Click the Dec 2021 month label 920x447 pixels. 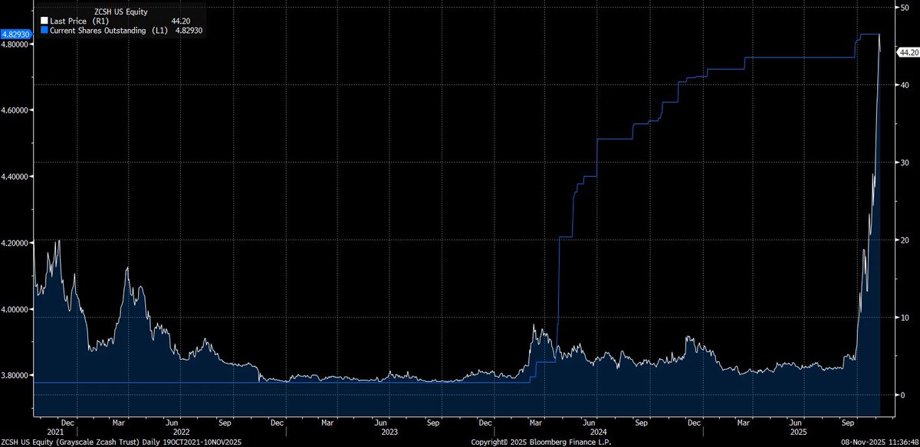click(67, 422)
